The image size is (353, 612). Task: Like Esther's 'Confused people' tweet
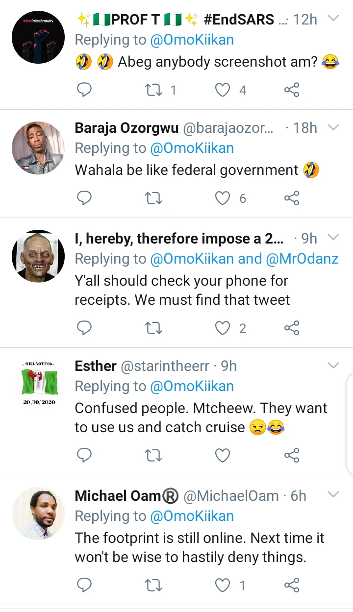pos(223,456)
